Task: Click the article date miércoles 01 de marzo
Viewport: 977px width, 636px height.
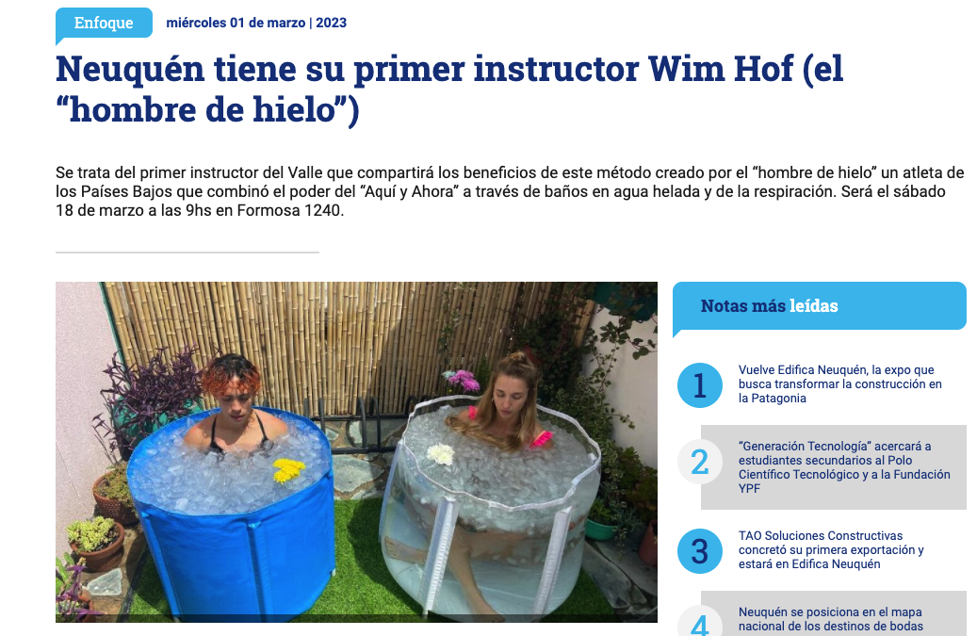Action: (x=236, y=23)
